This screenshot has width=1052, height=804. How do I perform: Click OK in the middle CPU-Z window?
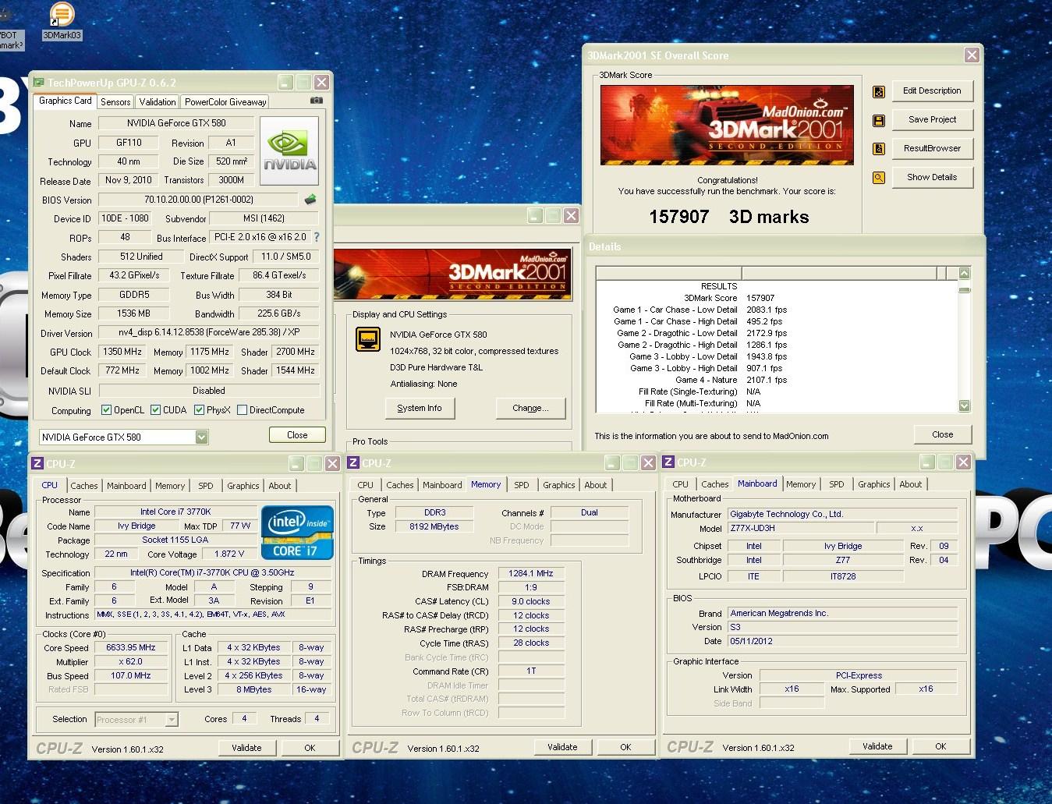[625, 747]
